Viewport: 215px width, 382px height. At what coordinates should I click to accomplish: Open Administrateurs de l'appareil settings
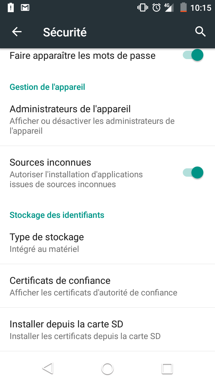point(93,119)
